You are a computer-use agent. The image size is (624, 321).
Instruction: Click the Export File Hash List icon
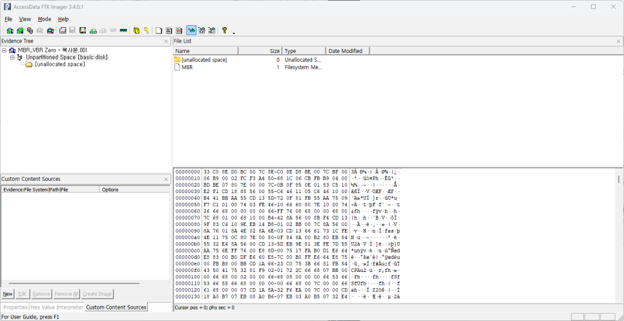(x=169, y=30)
